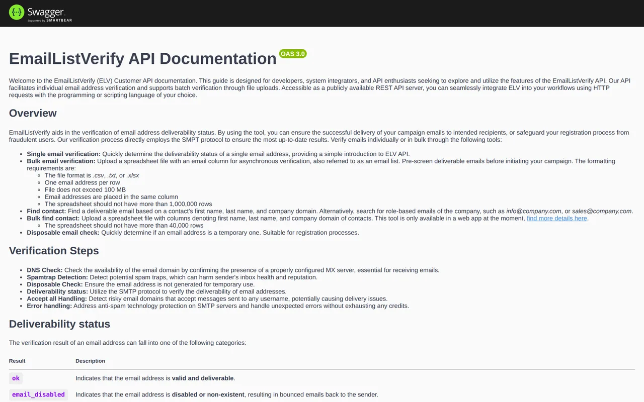The width and height of the screenshot is (644, 402).
Task: Click the 'Single email verification:' bullet label
Action: [63, 154]
